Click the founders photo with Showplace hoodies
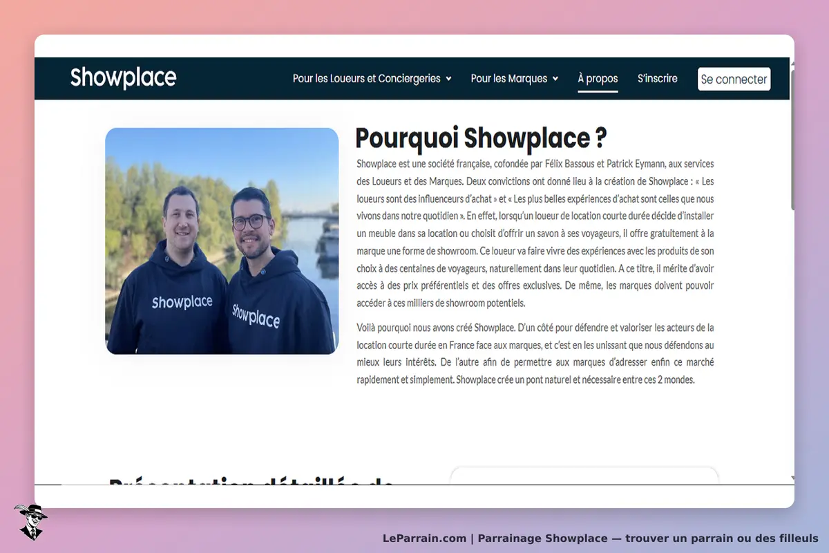The width and height of the screenshot is (829, 553). click(222, 241)
